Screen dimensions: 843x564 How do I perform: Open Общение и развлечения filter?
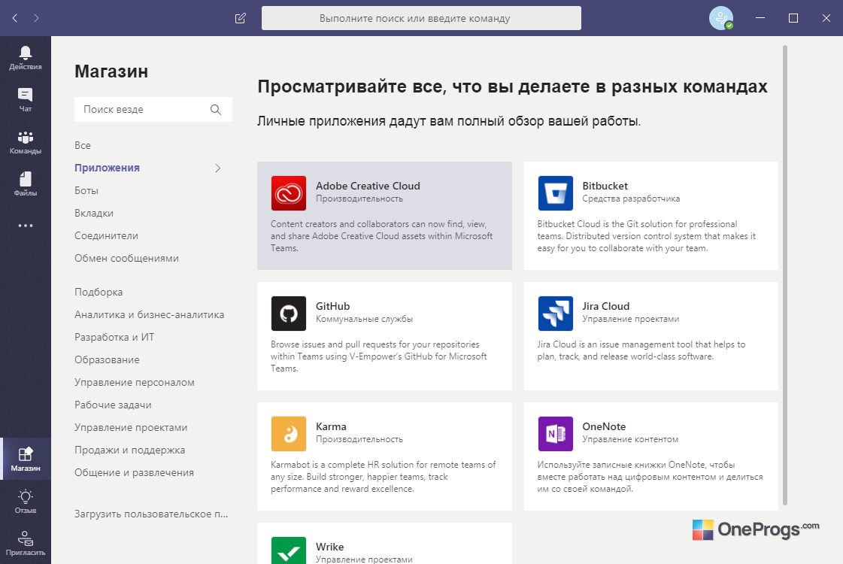click(134, 472)
